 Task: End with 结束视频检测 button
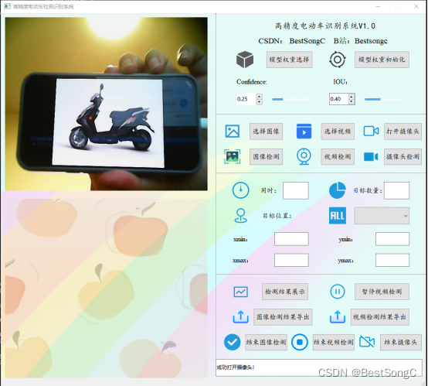click(x=334, y=342)
